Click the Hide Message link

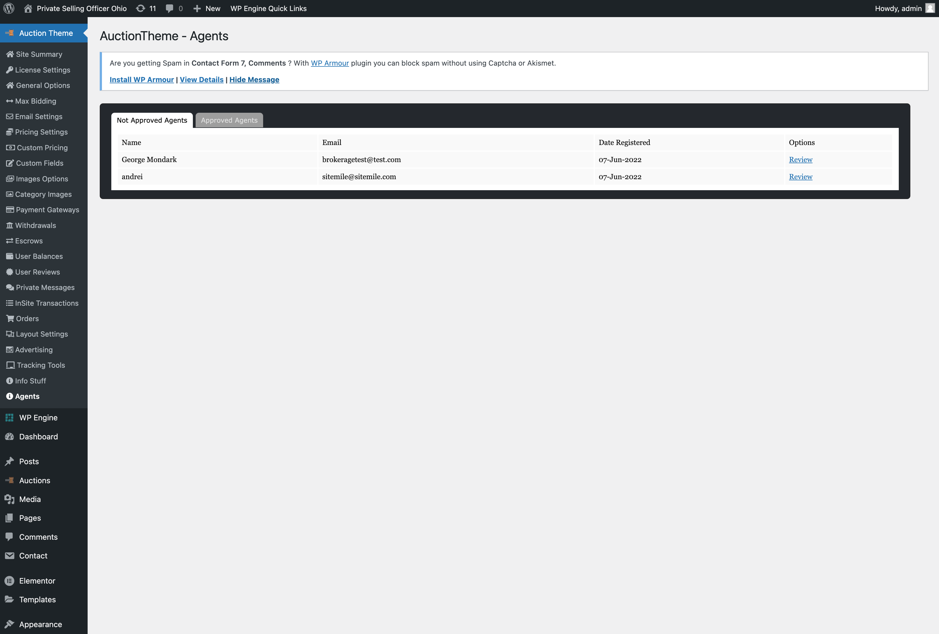pyautogui.click(x=254, y=80)
